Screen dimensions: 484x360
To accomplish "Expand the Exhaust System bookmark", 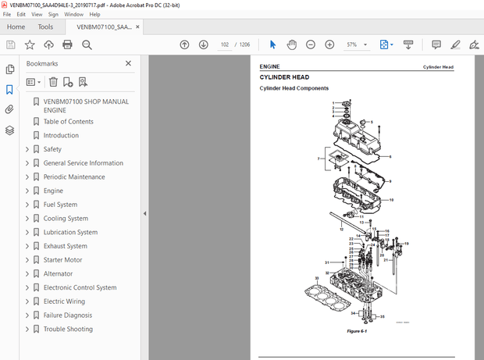I will 27,246.
